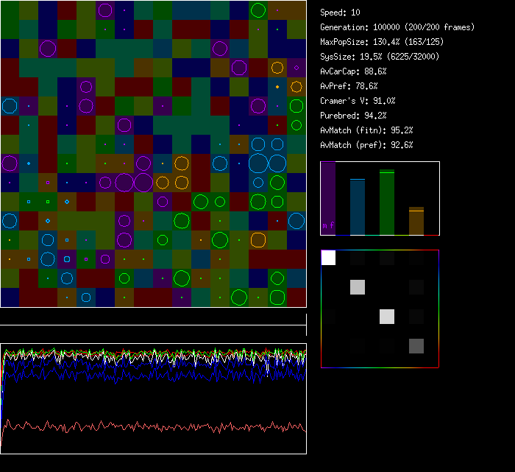Select the blue bar in the bar chart
This screenshot has height=472, width=515.
(358, 207)
